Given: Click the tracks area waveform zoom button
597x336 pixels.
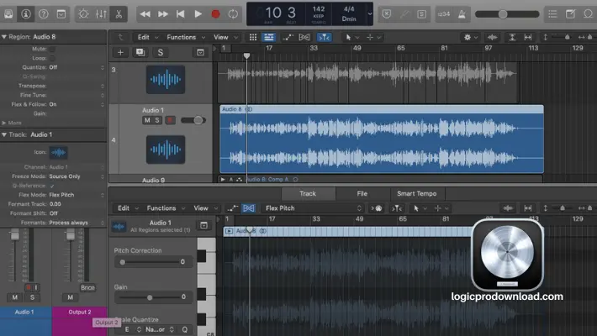Looking at the screenshot, I should [x=492, y=37].
